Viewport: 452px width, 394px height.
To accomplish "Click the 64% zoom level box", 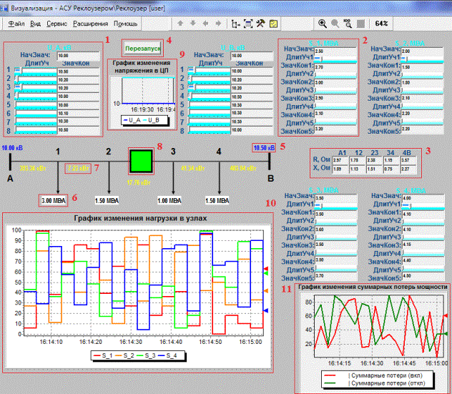I will point(381,23).
